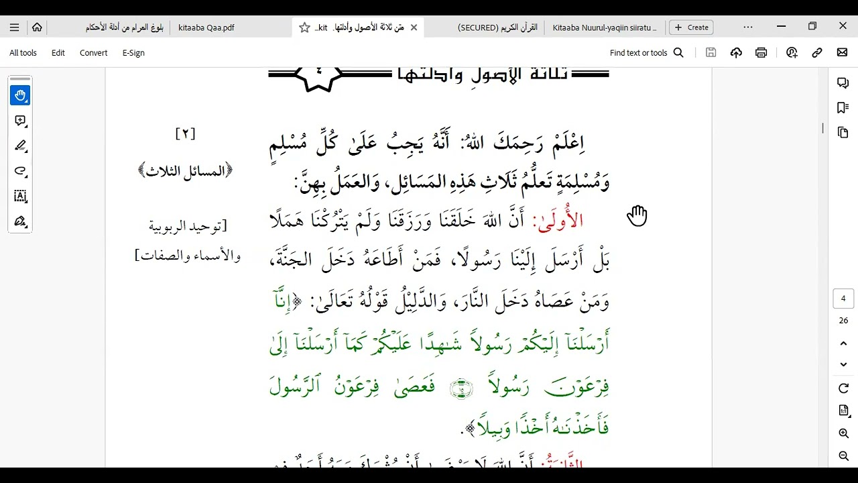Go to next page arrow
858x483 pixels.
[843, 364]
